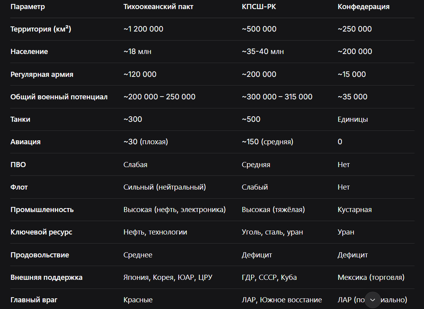Click the 'КПСШ-РК' column header
The width and height of the screenshot is (424, 309).
259,7
